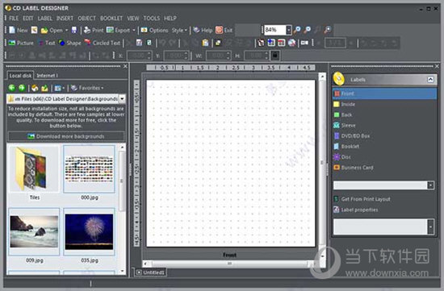The height and width of the screenshot is (291, 444).
Task: Open the HELP menu
Action: point(170,19)
